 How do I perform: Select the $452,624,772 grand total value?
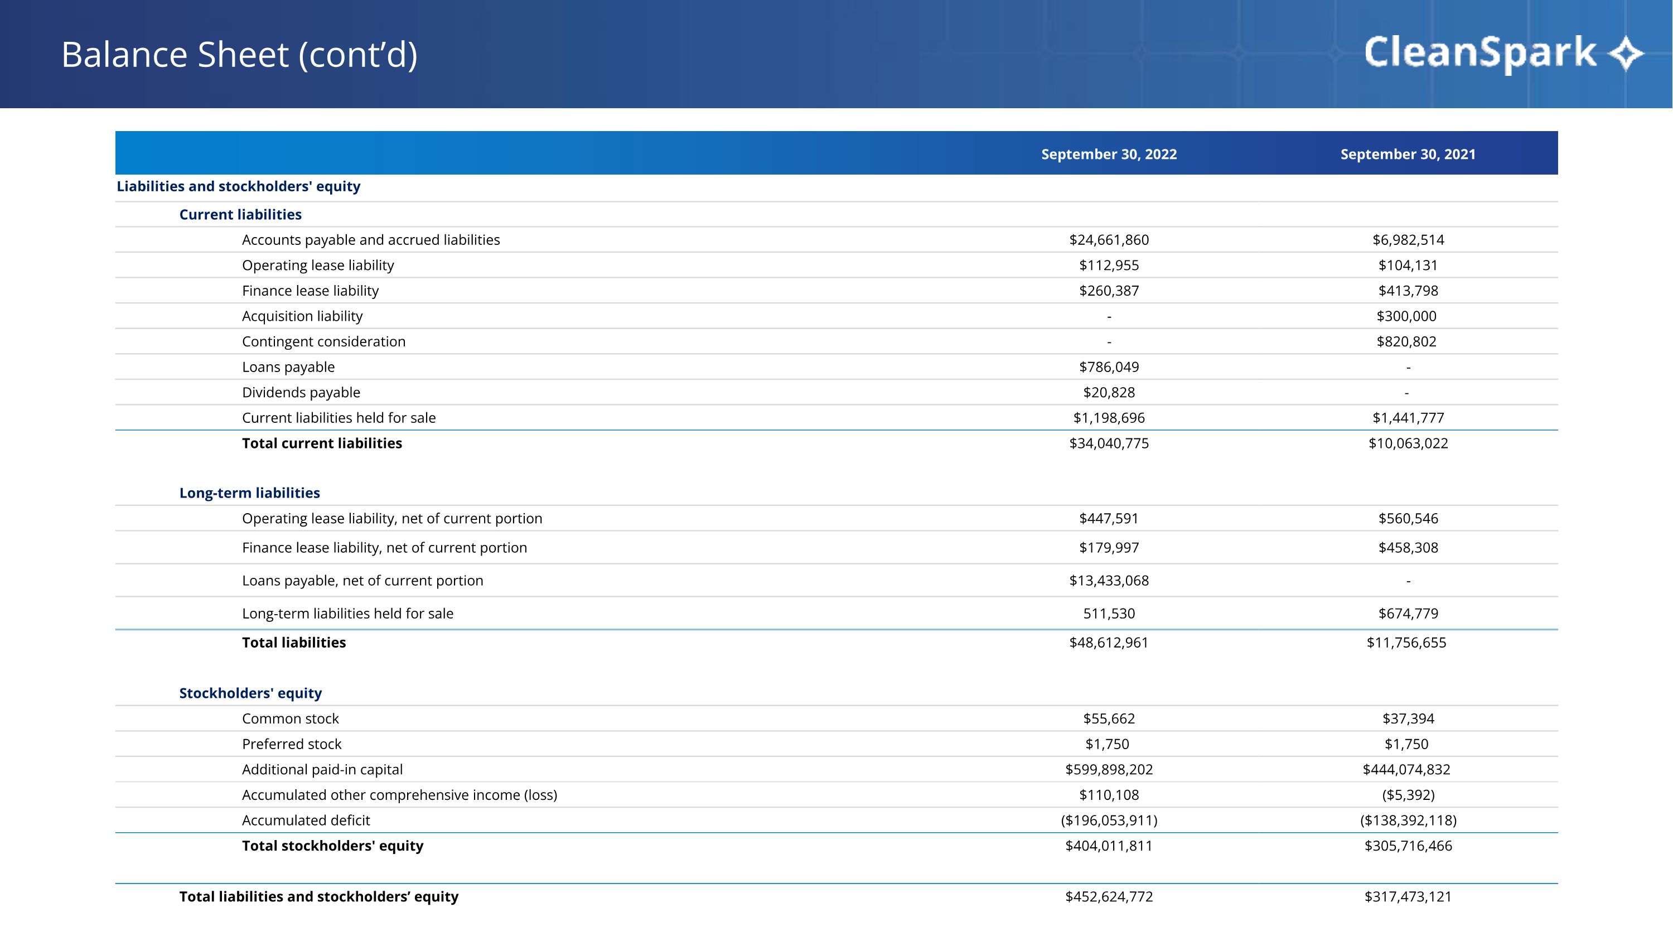click(1109, 896)
